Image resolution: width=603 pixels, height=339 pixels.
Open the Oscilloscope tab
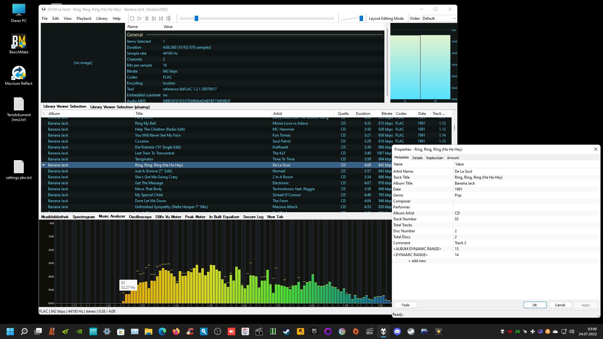click(140, 217)
